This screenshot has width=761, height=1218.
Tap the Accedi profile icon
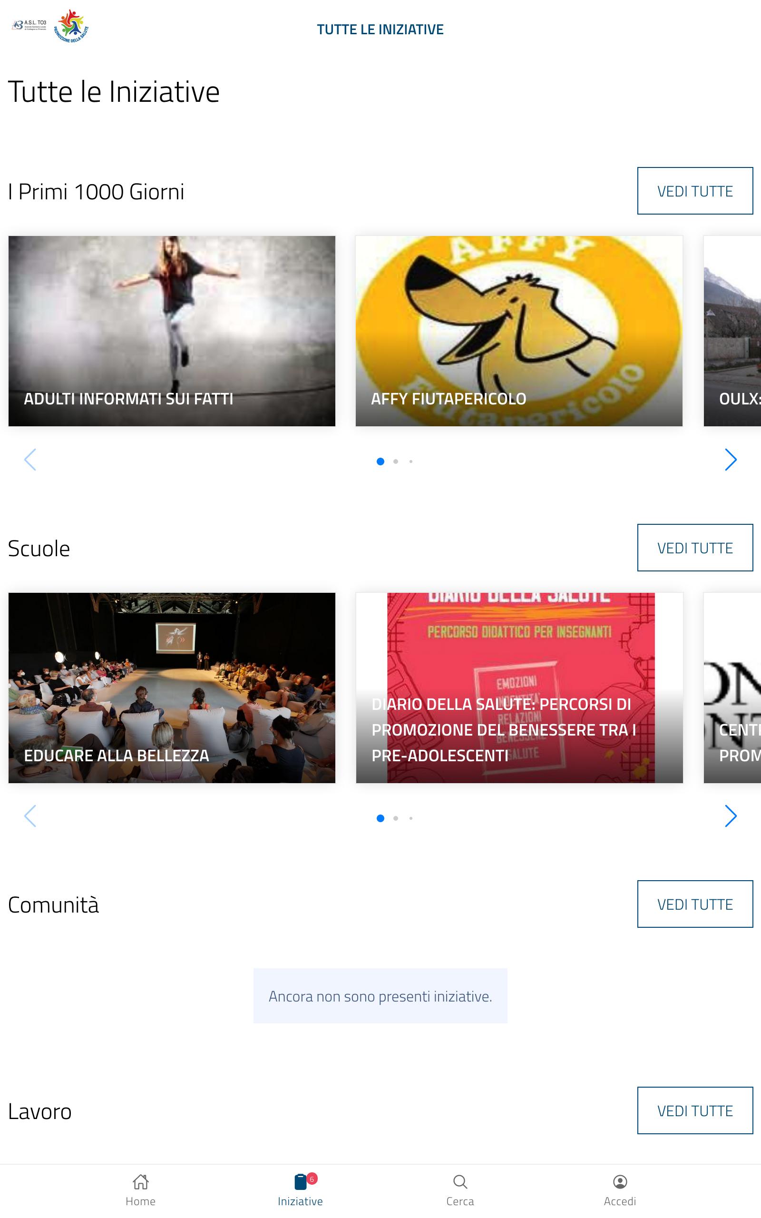pyautogui.click(x=620, y=1181)
